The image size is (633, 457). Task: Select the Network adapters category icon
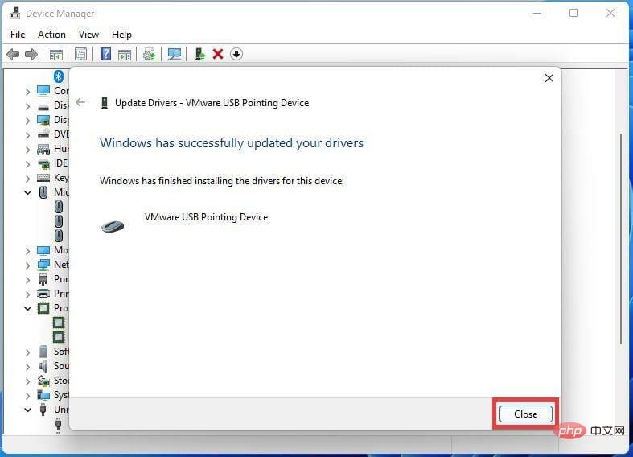click(x=43, y=265)
